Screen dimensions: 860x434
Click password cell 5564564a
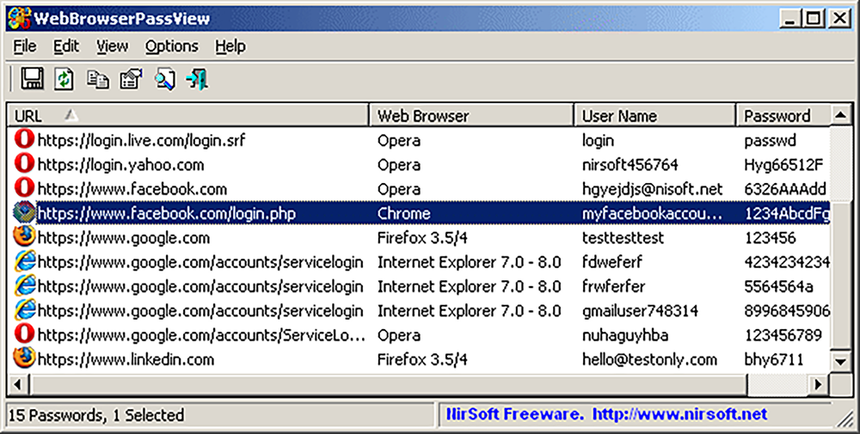point(779,286)
